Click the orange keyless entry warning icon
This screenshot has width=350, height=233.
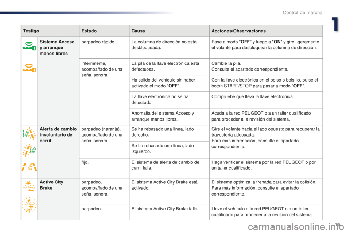coord(29,68)
